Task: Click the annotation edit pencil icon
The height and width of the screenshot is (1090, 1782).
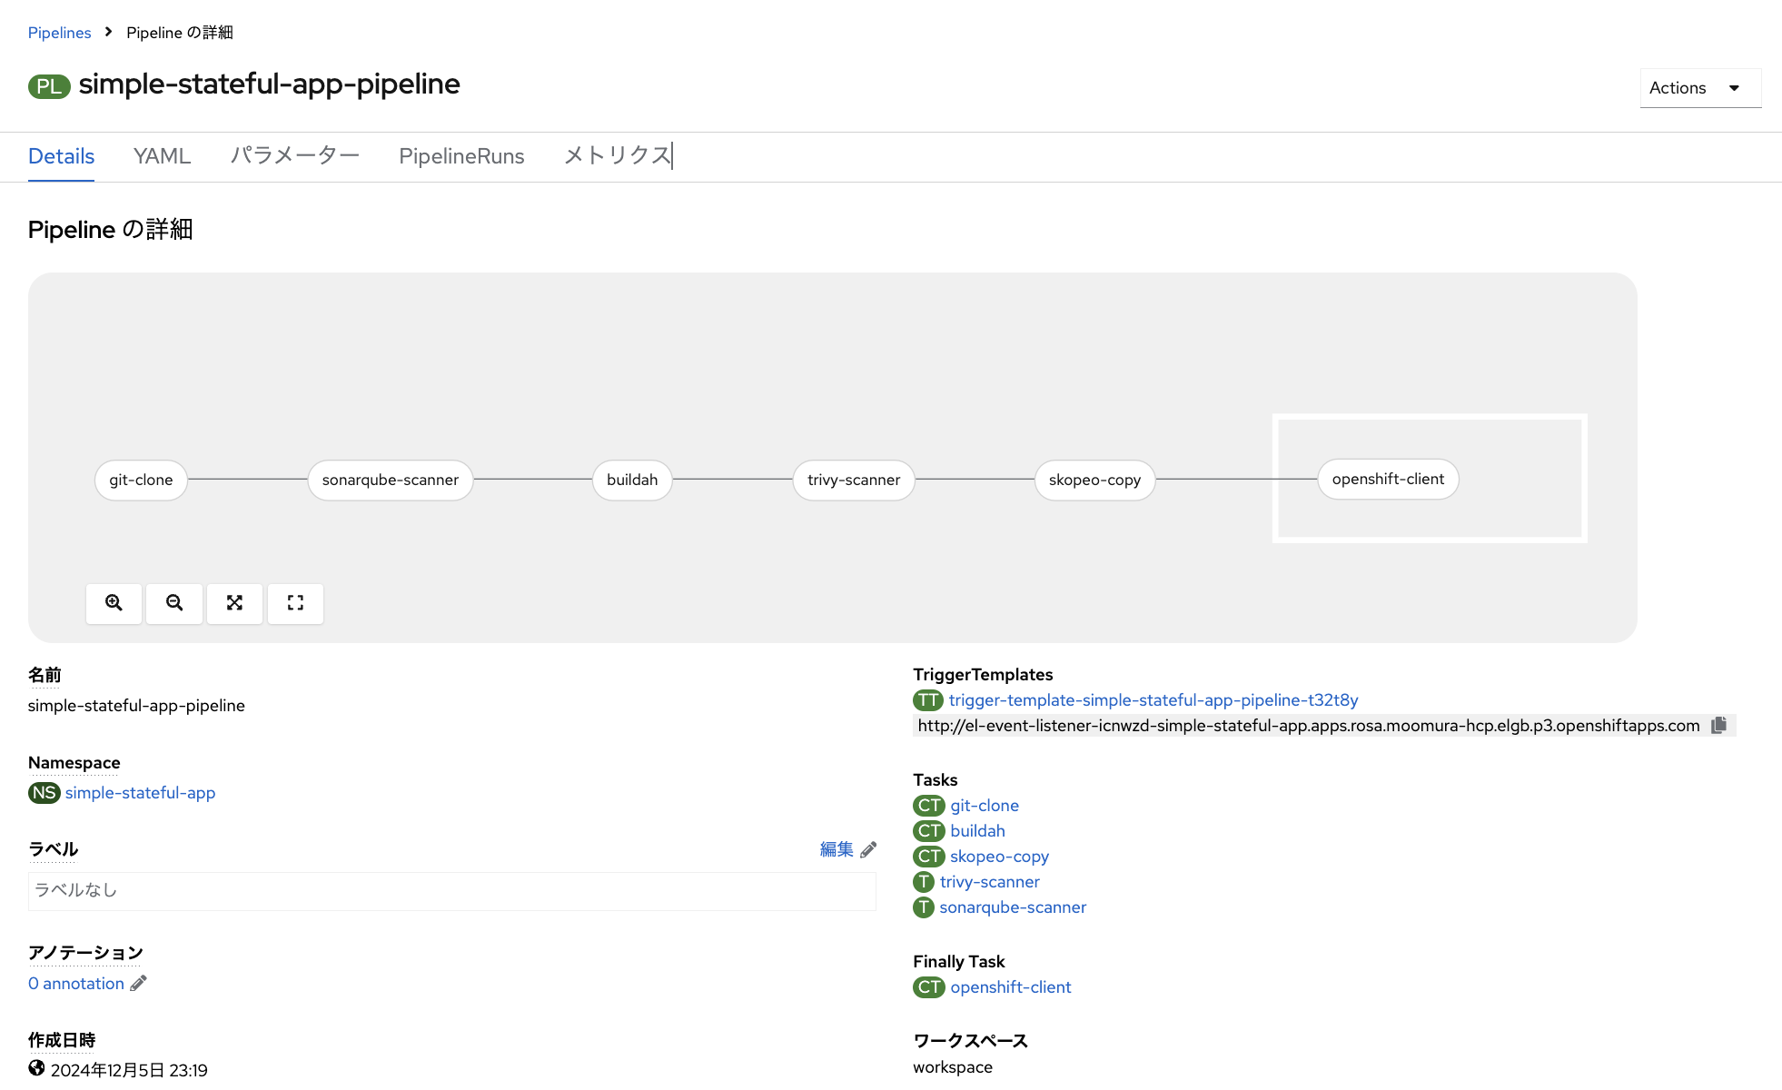Action: pos(138,984)
